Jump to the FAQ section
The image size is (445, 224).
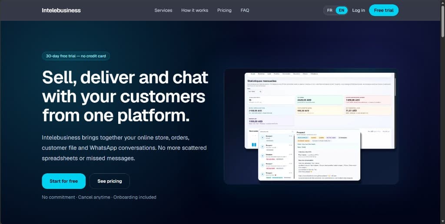click(245, 10)
